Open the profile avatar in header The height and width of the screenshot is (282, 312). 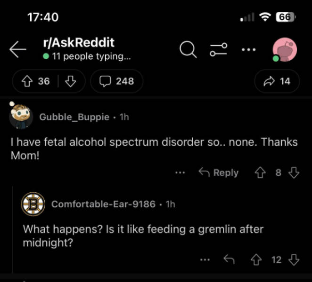click(285, 49)
